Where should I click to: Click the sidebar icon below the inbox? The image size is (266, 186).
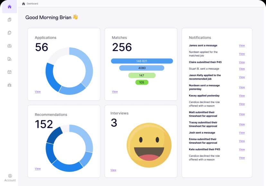click(x=10, y=59)
